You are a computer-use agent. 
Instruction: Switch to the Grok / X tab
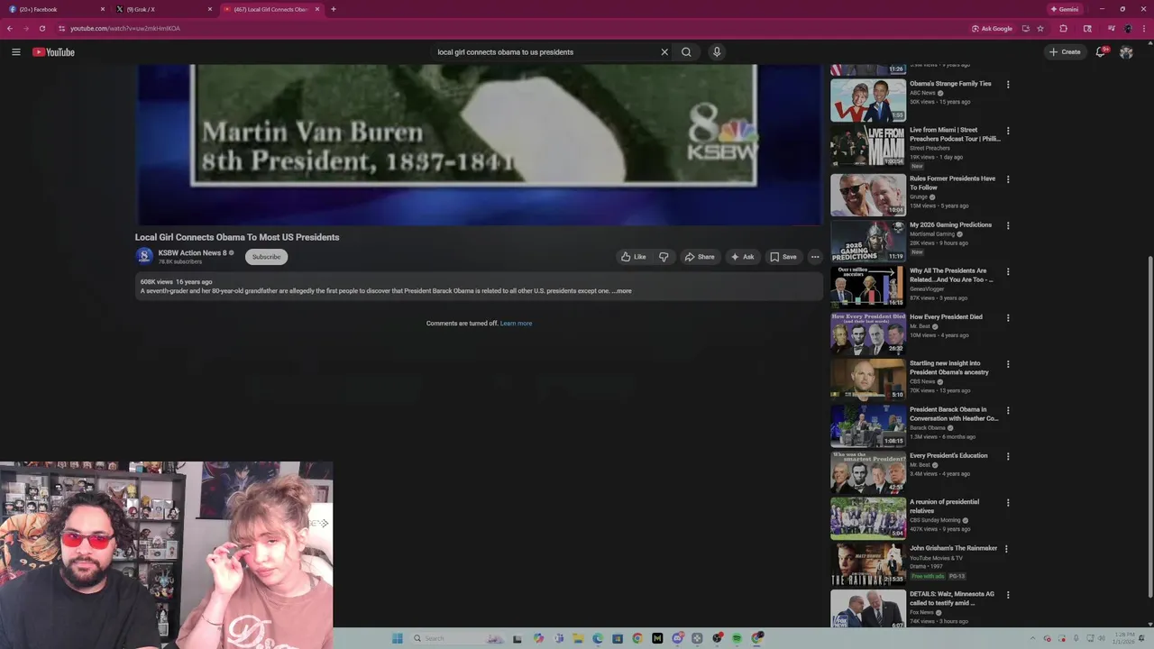point(162,9)
